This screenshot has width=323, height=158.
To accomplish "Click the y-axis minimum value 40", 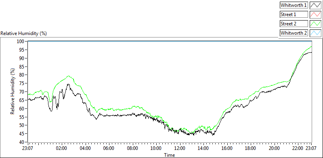I will 23,142.
